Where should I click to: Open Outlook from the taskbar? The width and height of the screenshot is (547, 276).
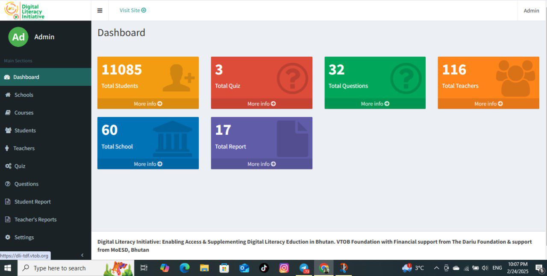click(x=244, y=268)
